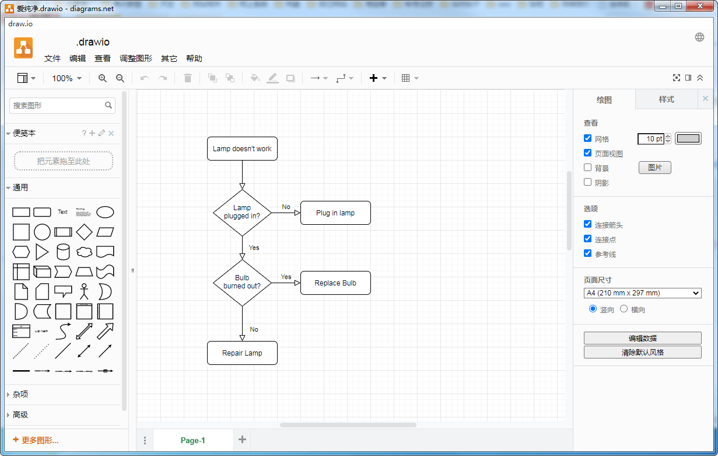This screenshot has height=456, width=718.
Task: Click the zoom out magnifier icon
Action: pyautogui.click(x=120, y=78)
